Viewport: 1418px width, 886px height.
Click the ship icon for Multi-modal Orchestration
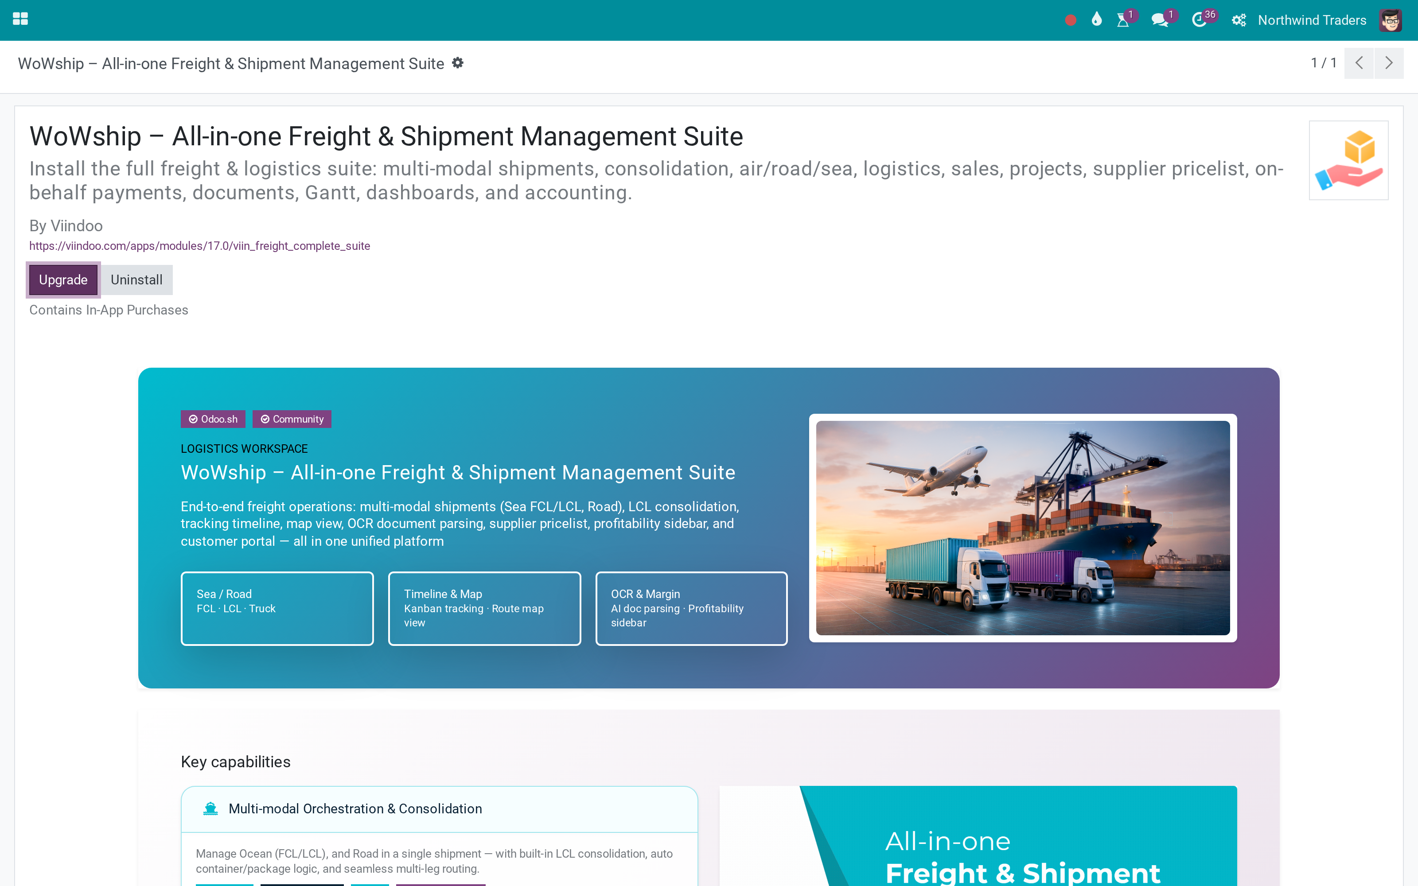click(x=210, y=808)
